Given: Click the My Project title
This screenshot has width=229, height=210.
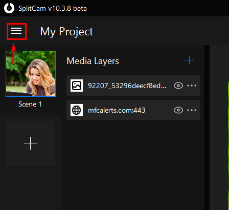Looking at the screenshot, I should click(x=66, y=32).
